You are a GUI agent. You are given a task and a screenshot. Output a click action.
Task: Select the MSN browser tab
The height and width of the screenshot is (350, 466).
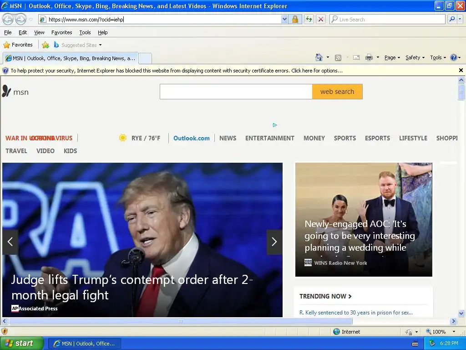click(x=71, y=58)
